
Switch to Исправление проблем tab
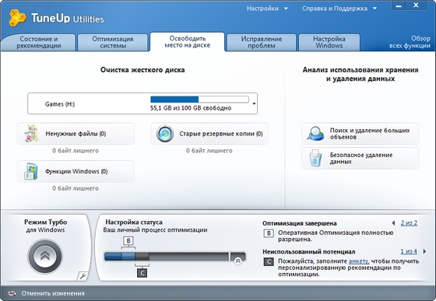point(262,42)
